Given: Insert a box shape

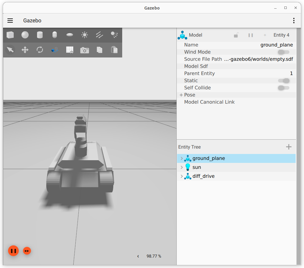Looking at the screenshot, I should pyautogui.click(x=10, y=35).
